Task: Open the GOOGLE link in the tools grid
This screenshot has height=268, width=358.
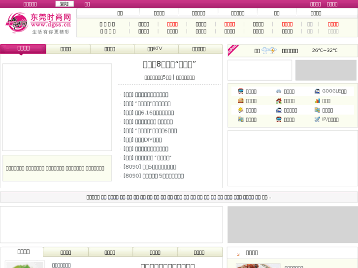Action: coord(334,91)
